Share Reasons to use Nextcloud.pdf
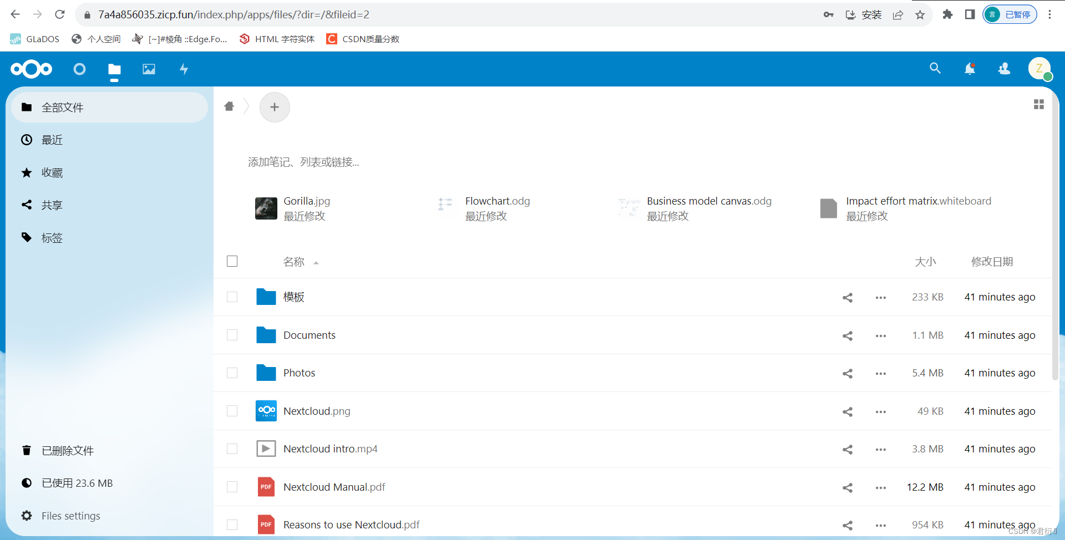1065x540 pixels. click(848, 526)
